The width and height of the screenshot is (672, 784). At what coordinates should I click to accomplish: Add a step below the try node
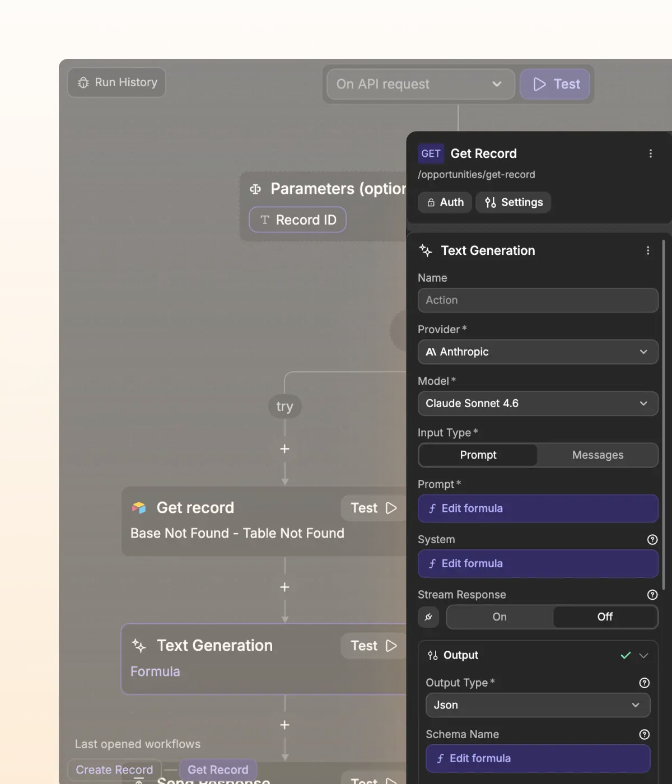coord(284,449)
